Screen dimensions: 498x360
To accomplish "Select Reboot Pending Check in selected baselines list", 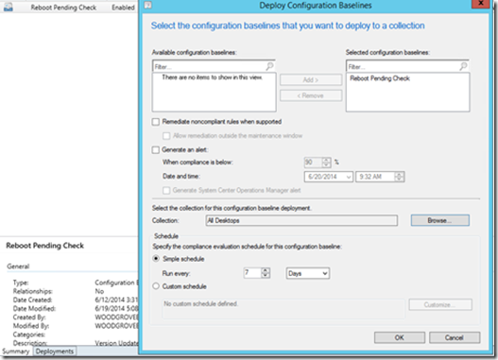I will click(x=380, y=78).
